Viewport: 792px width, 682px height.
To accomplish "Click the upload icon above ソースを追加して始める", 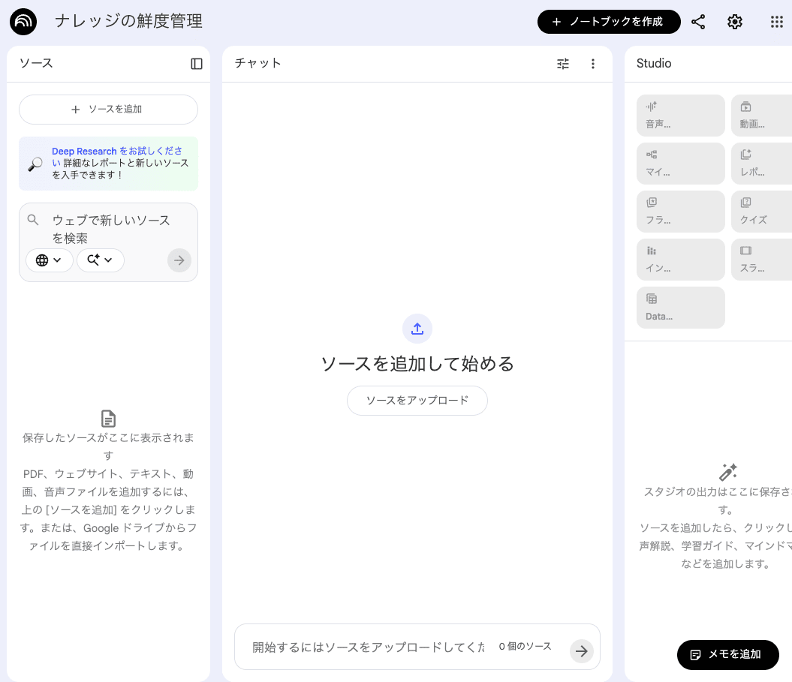I will [x=417, y=329].
